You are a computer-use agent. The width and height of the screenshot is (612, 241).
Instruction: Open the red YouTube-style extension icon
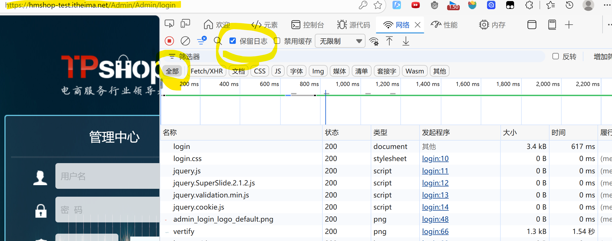coord(416,5)
